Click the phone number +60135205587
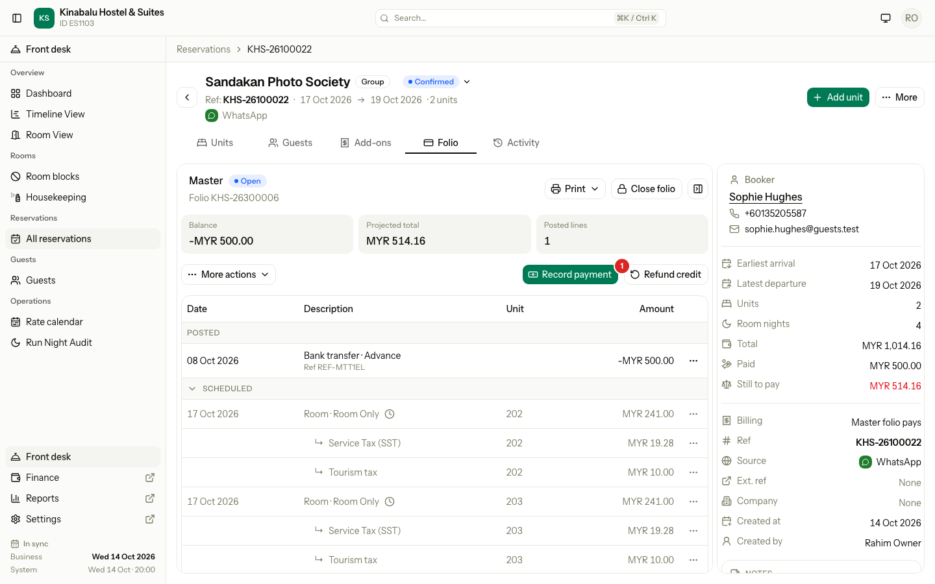The image size is (935, 584). (x=775, y=213)
